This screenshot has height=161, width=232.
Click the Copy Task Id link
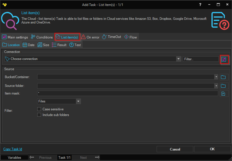point(13,149)
